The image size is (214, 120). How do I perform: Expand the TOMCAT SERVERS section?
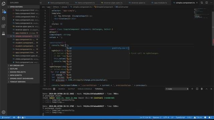(x=23, y=82)
